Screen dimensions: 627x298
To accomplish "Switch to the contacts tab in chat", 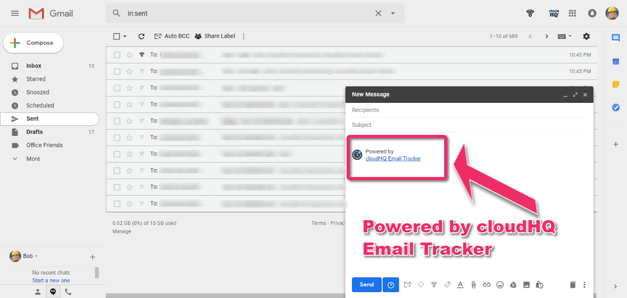I will [37, 292].
